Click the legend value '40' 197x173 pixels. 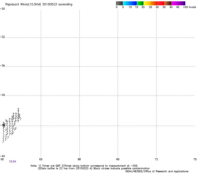pyautogui.click(x=171, y=7)
